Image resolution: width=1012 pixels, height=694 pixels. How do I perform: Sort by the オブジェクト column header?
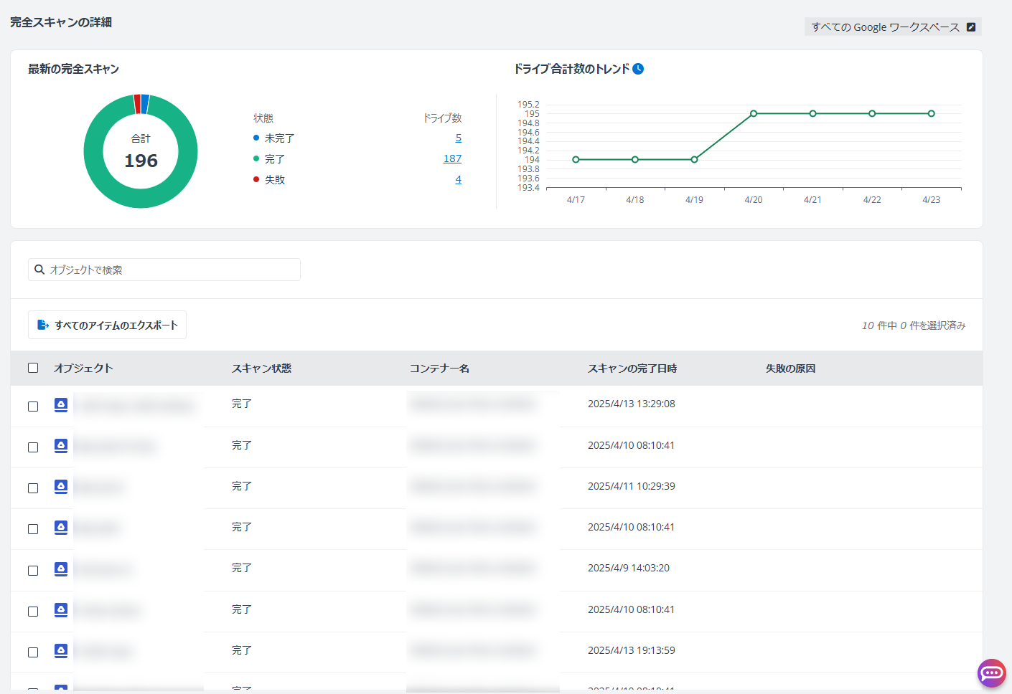pyautogui.click(x=83, y=368)
